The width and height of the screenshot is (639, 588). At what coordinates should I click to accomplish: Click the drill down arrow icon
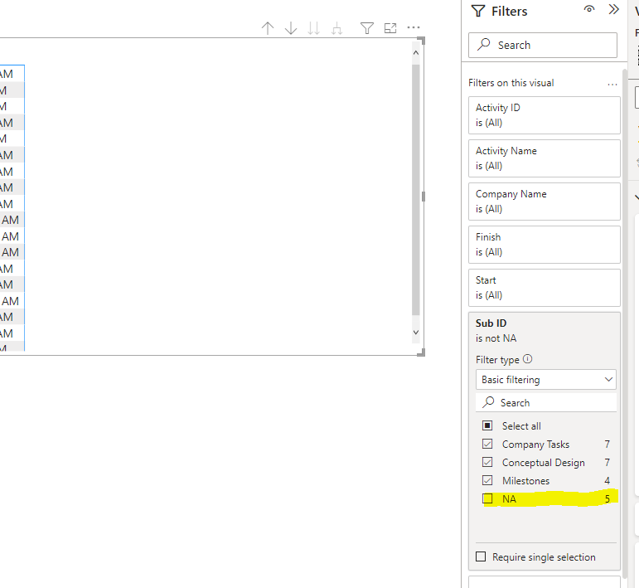291,28
